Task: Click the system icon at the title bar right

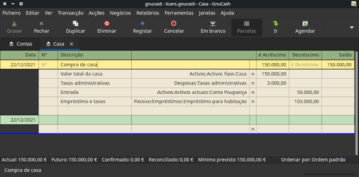Action: pos(354,4)
